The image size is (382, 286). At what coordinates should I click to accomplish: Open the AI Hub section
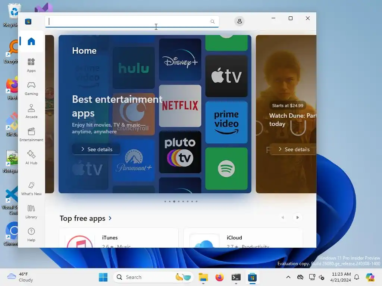point(31,158)
